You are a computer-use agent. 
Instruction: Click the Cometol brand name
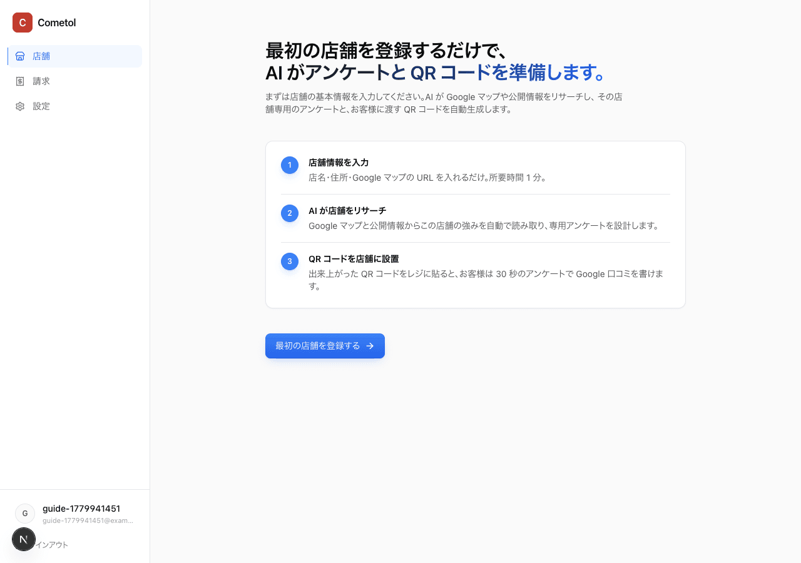click(57, 23)
